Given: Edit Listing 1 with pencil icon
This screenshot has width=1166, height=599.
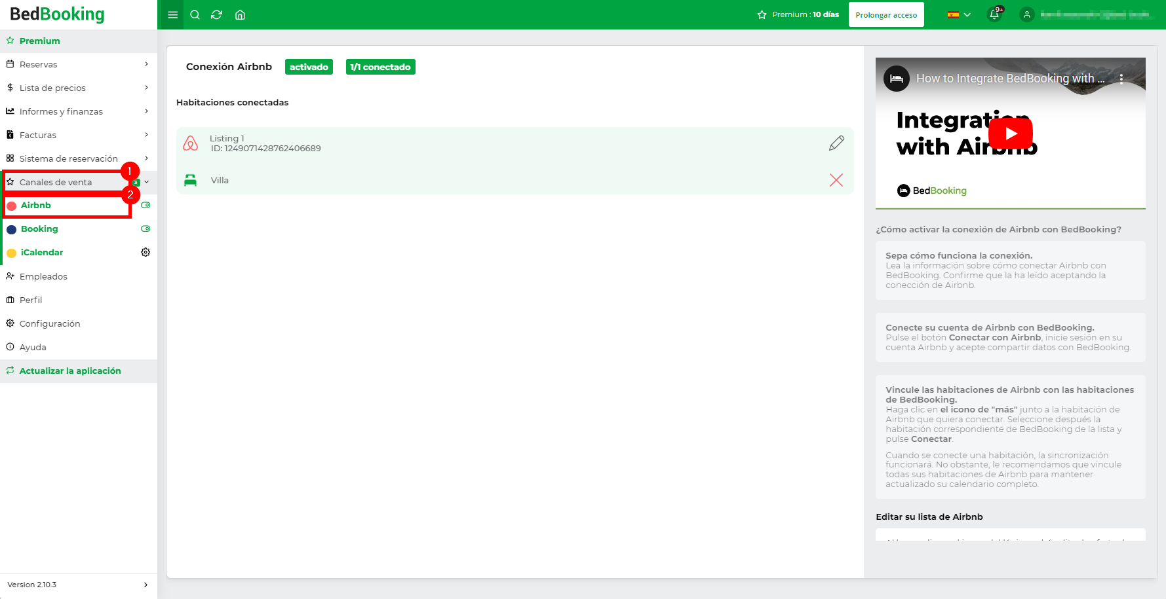Looking at the screenshot, I should (836, 143).
